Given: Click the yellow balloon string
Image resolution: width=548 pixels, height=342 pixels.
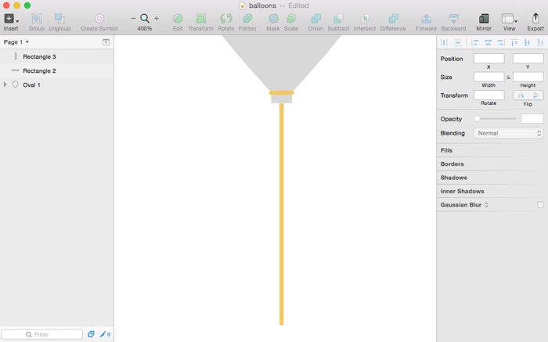Looking at the screenshot, I should 281,214.
